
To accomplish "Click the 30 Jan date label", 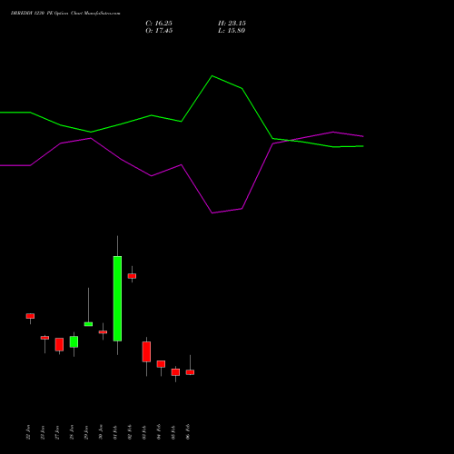I will (x=101, y=432).
